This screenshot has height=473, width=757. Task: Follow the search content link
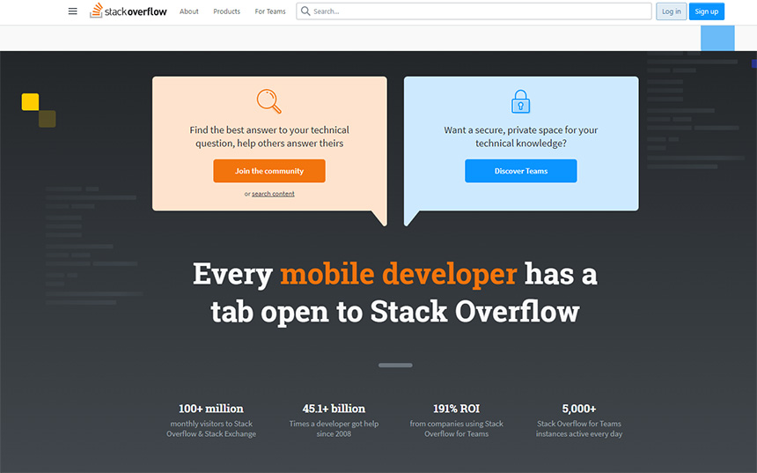pyautogui.click(x=273, y=194)
